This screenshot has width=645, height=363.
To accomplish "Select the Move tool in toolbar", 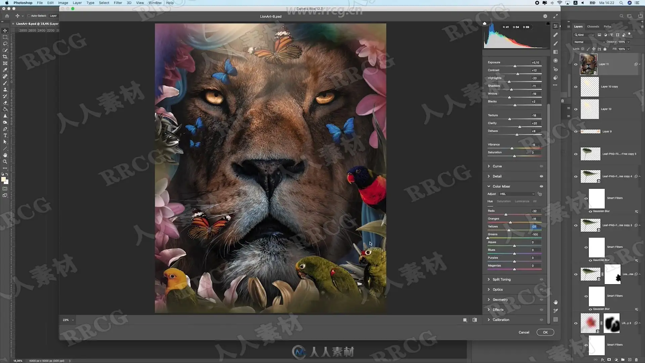I will coord(5,31).
